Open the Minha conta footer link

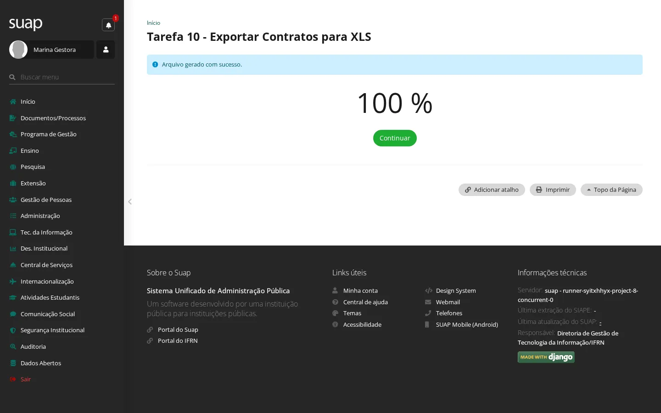click(x=360, y=291)
